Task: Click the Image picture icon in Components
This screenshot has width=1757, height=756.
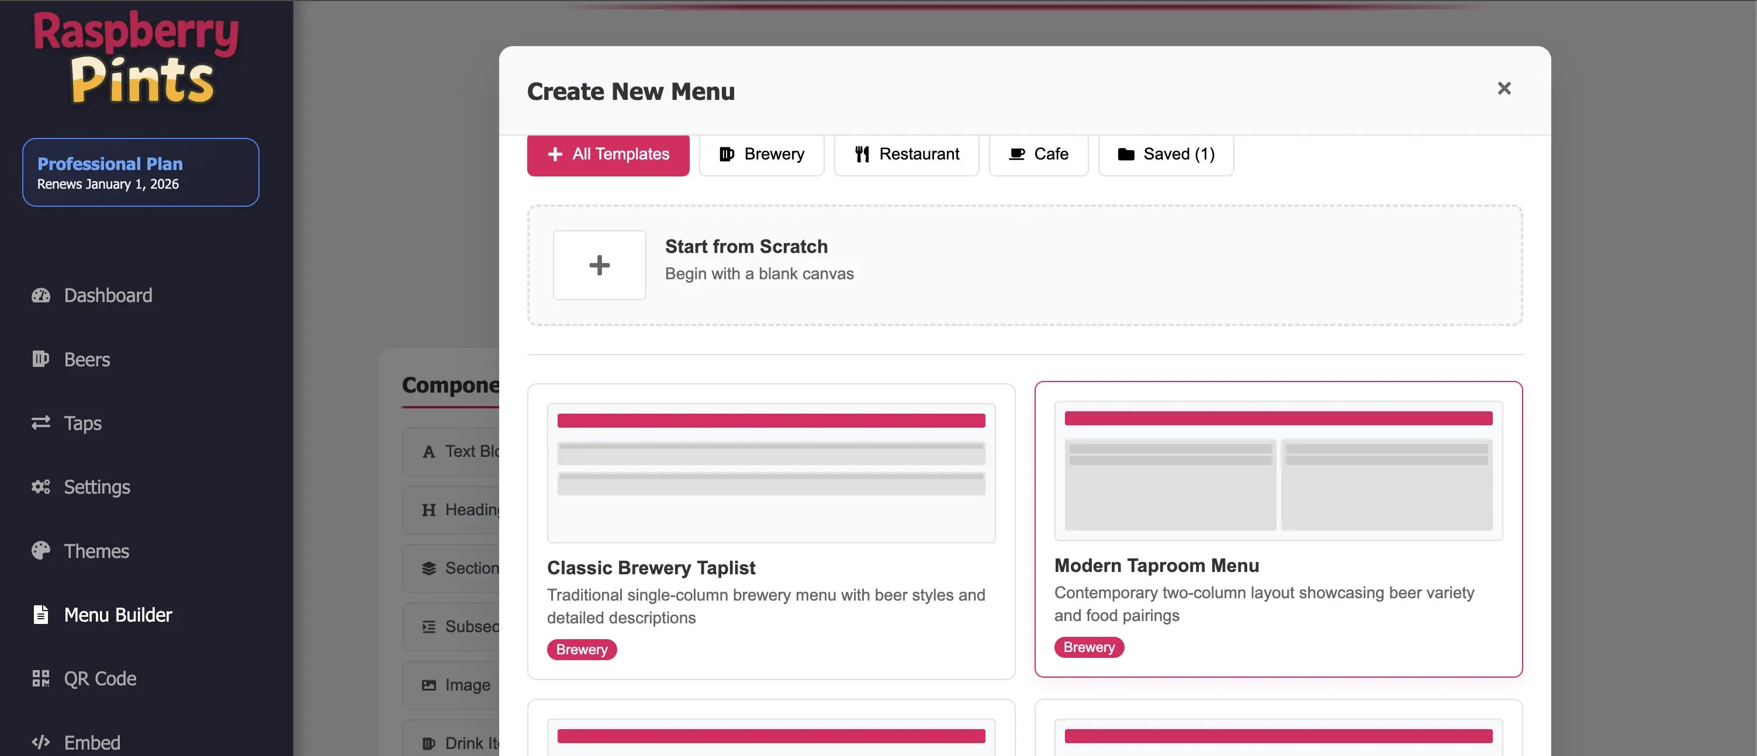Action: pyautogui.click(x=428, y=685)
